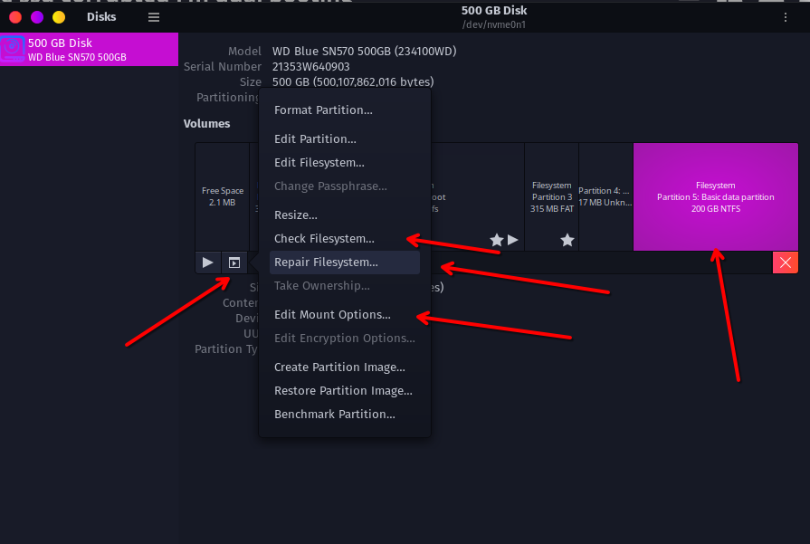Choose Restore Partition Image... entry
Screen dimensions: 810x544
click(x=343, y=390)
